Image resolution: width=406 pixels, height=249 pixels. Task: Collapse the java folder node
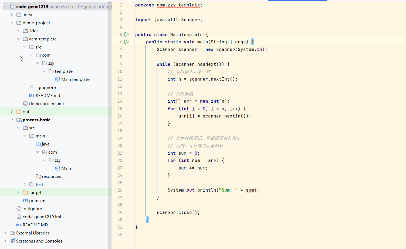31,144
